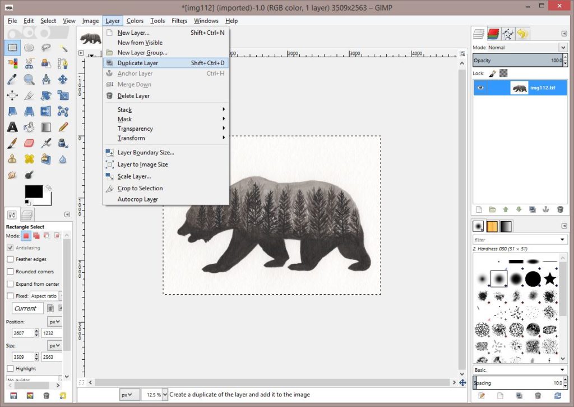Viewport: 574px width, 407px height.
Task: Open the status bar px unit dropdown
Action: point(129,395)
